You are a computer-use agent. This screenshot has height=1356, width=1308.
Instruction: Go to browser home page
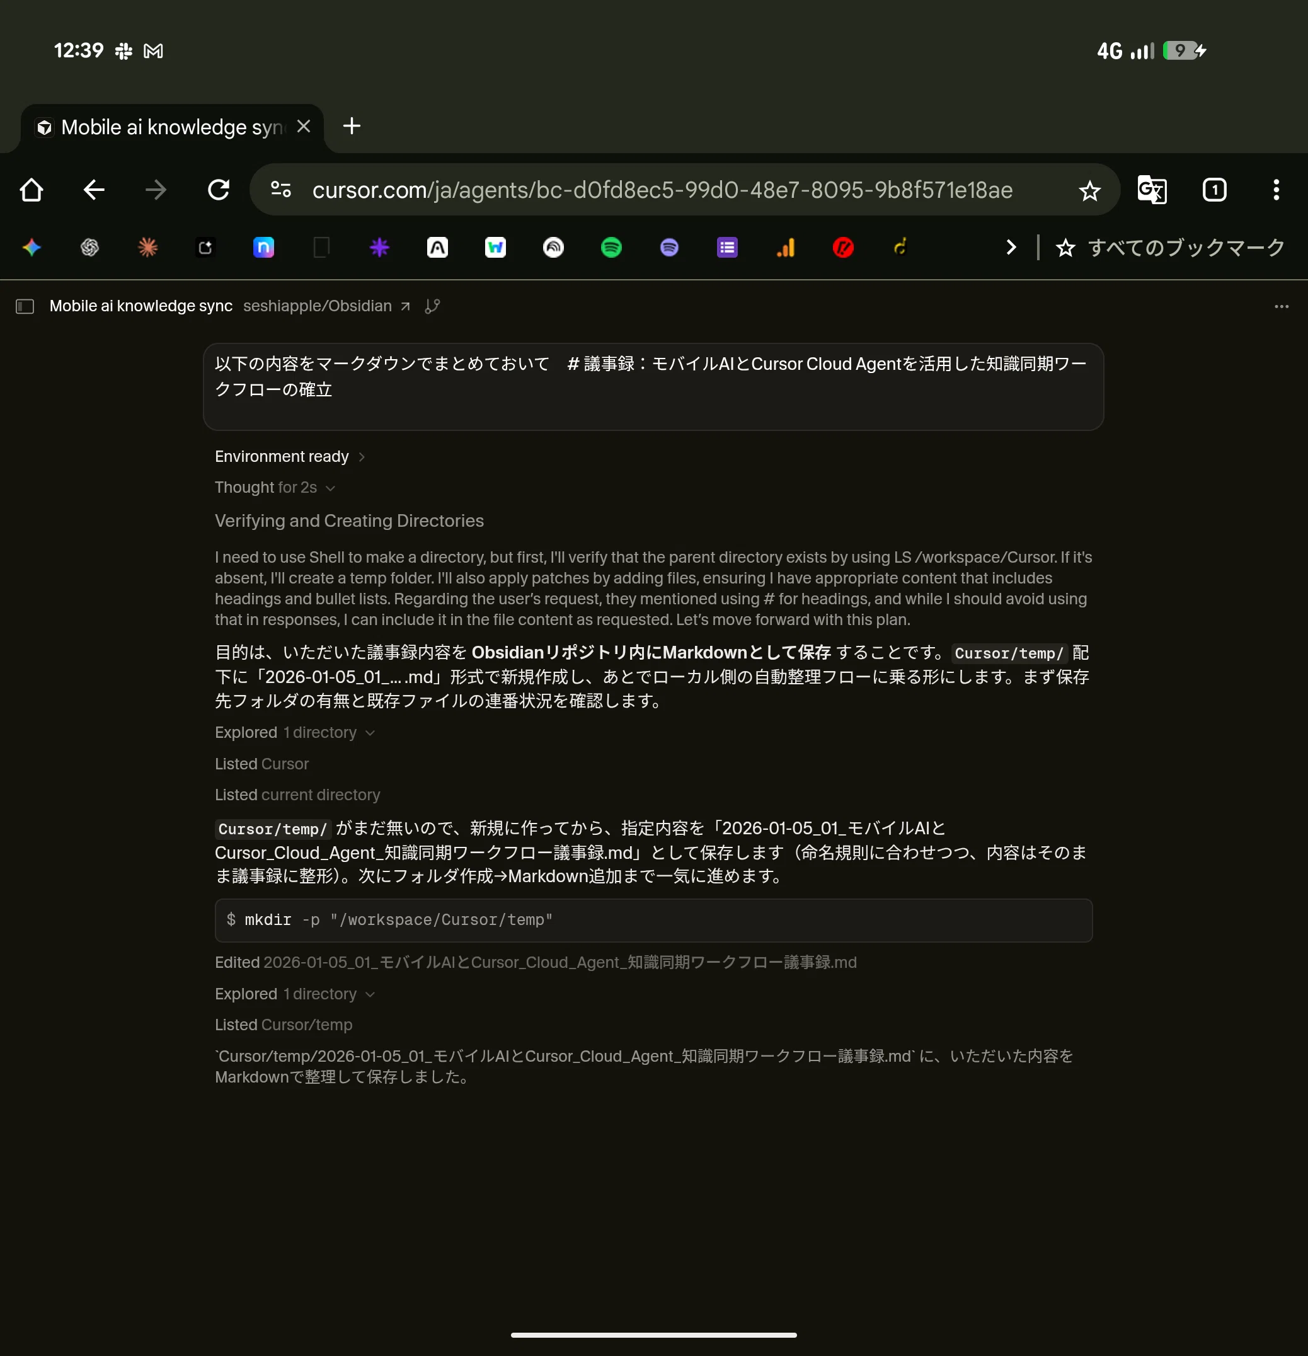[32, 190]
